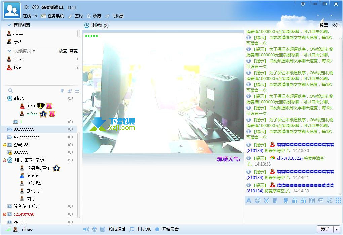343x235 pixels.
Task: Open the single gift box icon
Action: [x=295, y=200]
